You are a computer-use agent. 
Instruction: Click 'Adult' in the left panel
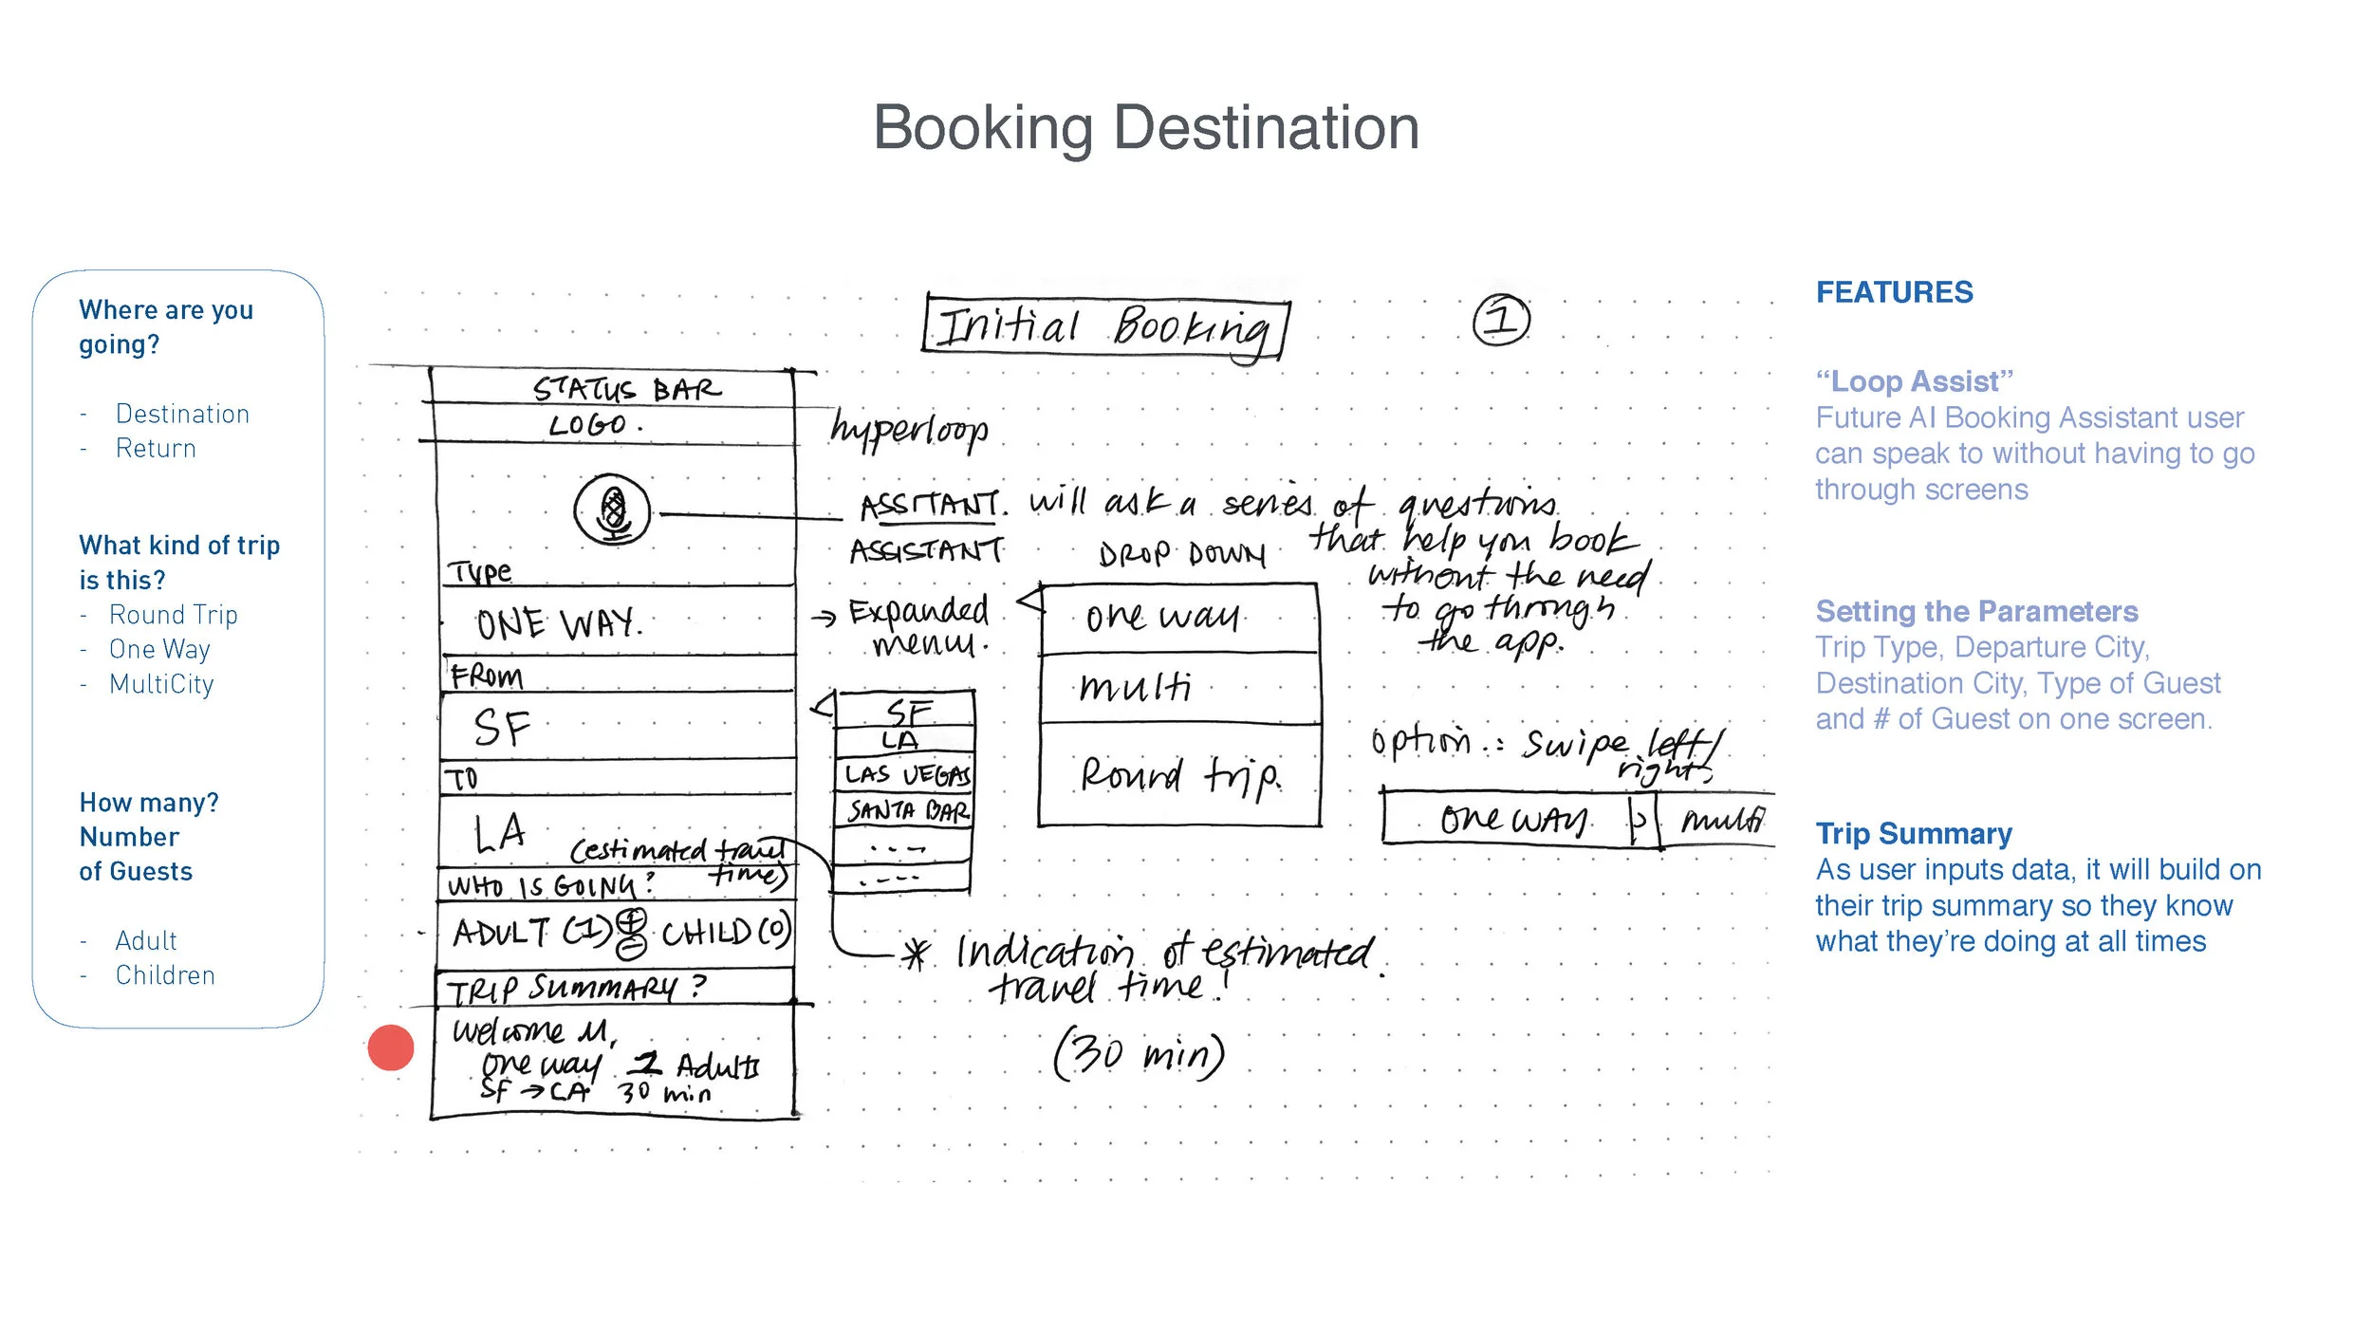146,940
